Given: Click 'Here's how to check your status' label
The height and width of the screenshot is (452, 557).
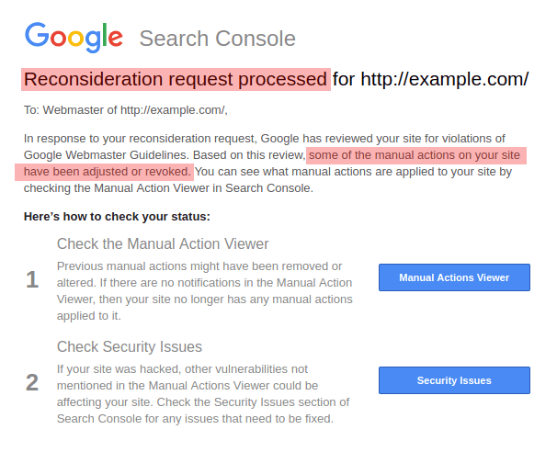Looking at the screenshot, I should pyautogui.click(x=117, y=217).
